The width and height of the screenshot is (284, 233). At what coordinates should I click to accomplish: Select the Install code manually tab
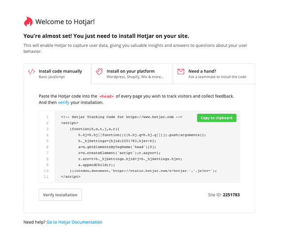57,74
